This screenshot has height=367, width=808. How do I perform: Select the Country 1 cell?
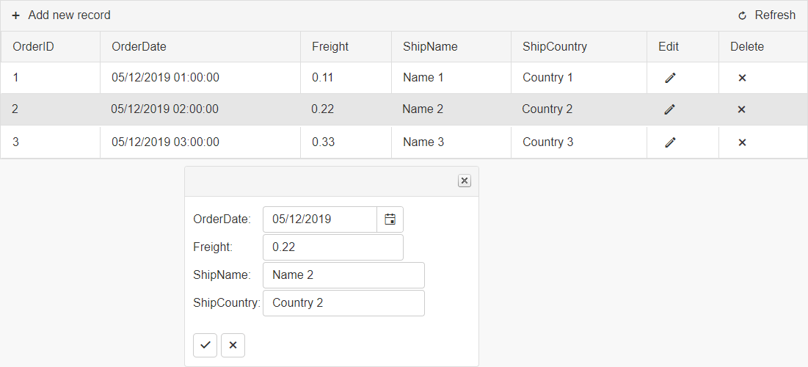coord(579,78)
